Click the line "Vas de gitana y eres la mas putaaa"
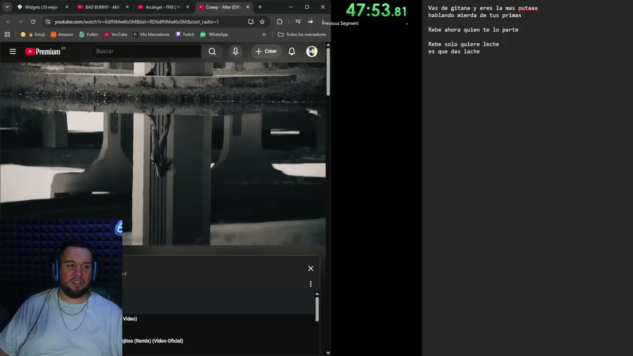 tap(483, 8)
